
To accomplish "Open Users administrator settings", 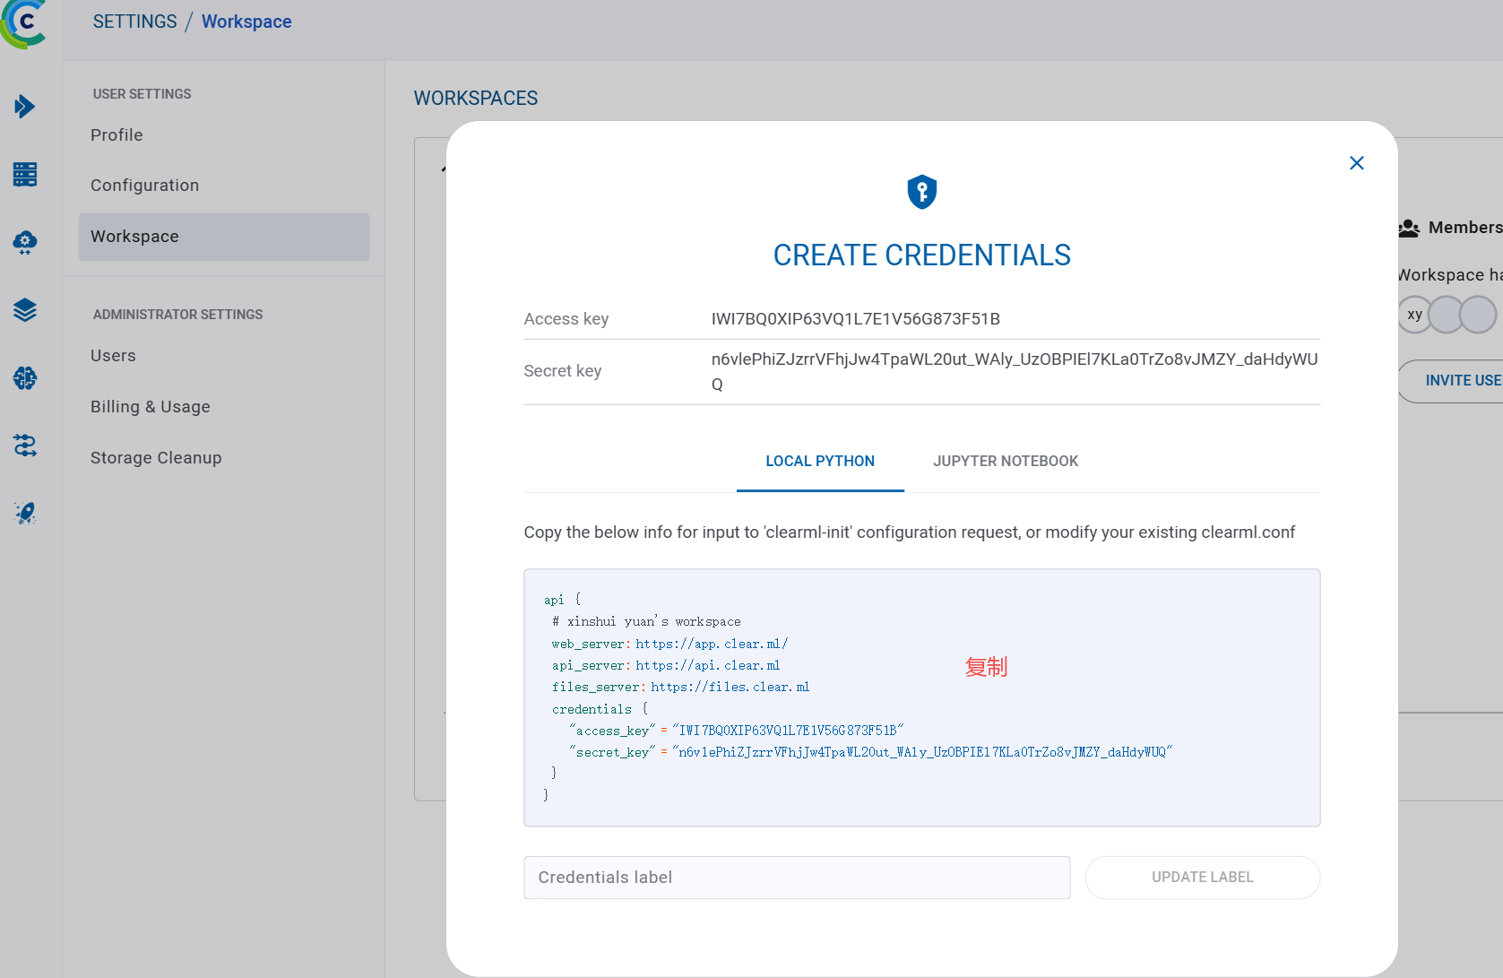I will tap(113, 356).
